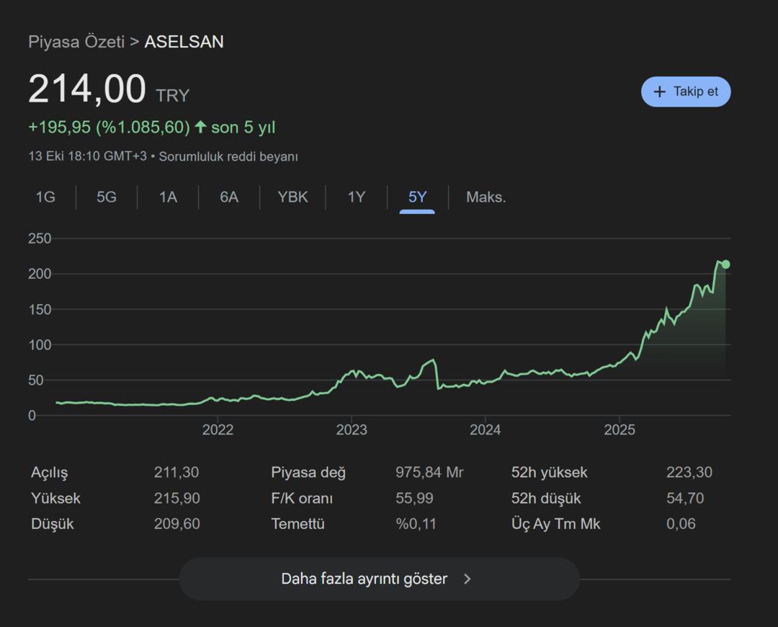Image resolution: width=778 pixels, height=627 pixels.
Task: Show the 6A six-month chart
Action: (229, 197)
